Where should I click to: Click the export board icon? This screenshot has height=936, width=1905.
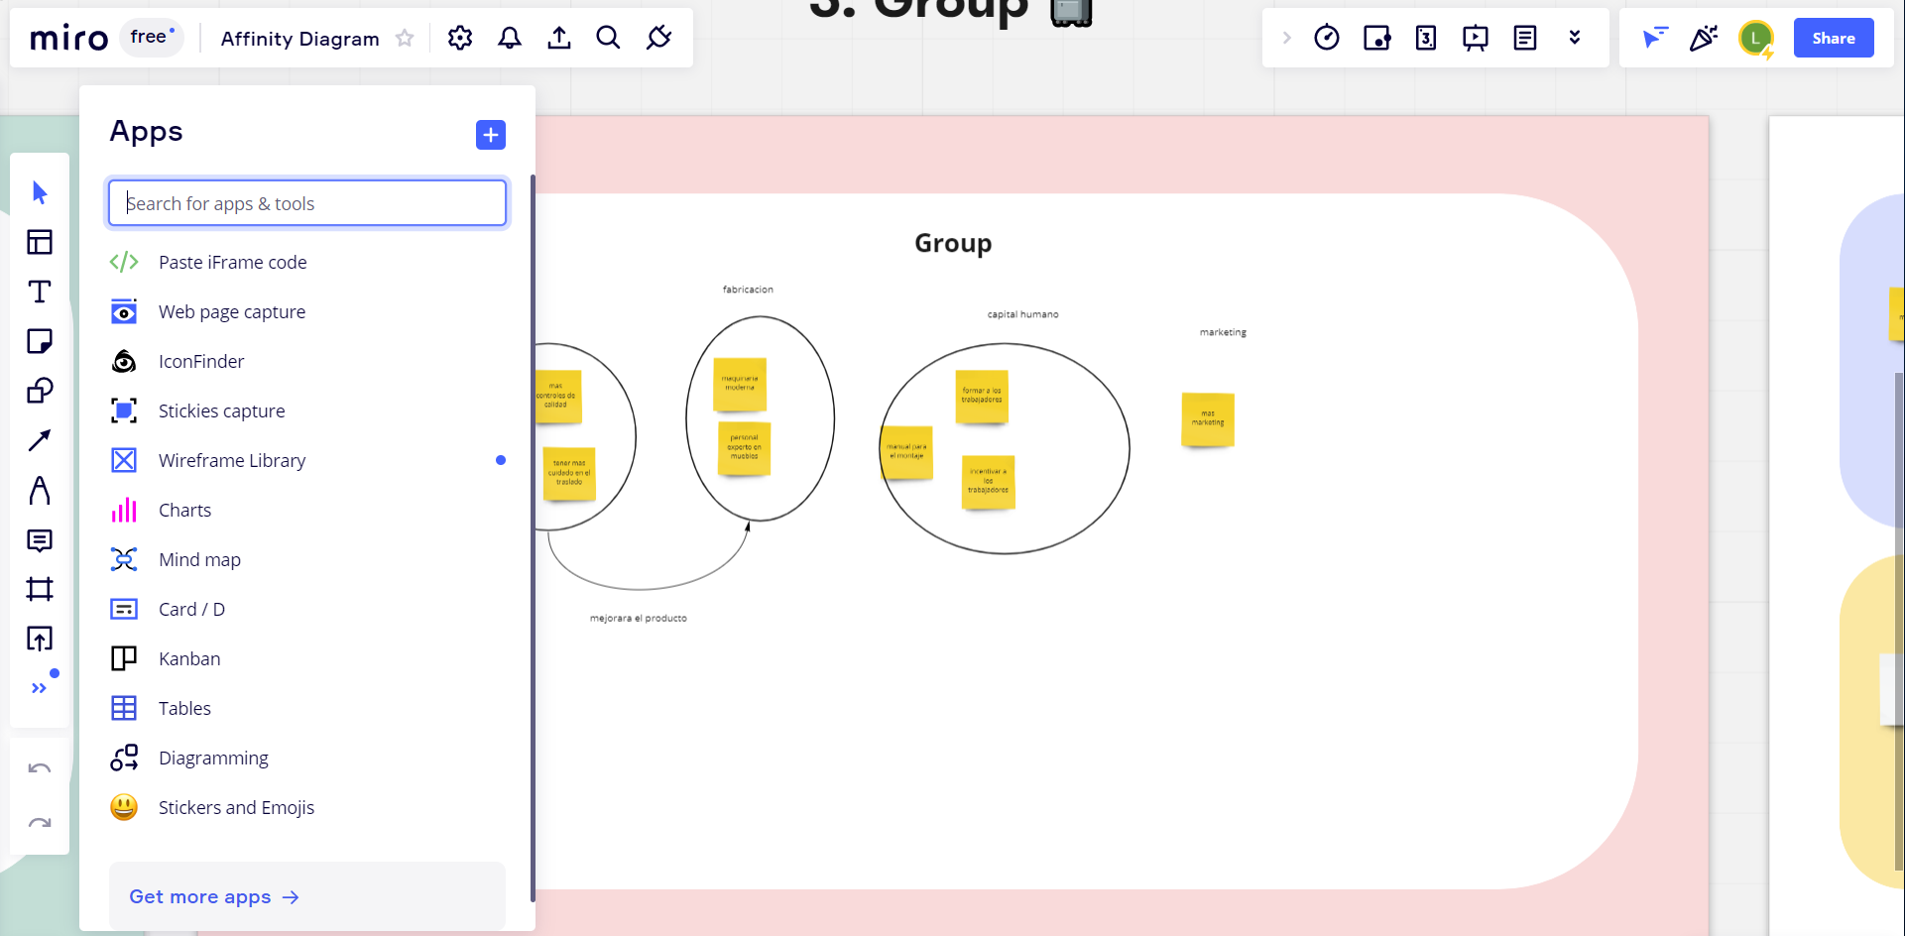point(559,38)
